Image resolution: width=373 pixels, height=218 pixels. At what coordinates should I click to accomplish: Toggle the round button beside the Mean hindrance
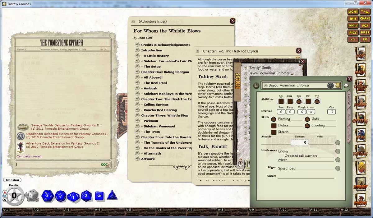(338, 160)
